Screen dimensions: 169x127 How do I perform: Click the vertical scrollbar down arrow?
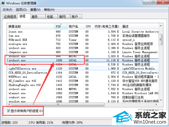point(161,100)
